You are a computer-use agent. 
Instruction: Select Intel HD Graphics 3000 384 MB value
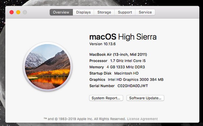pyautogui.click(x=136, y=80)
